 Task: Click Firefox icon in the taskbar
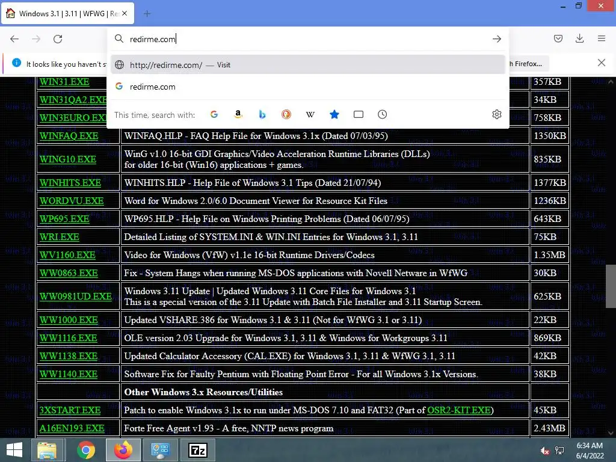tap(123, 450)
